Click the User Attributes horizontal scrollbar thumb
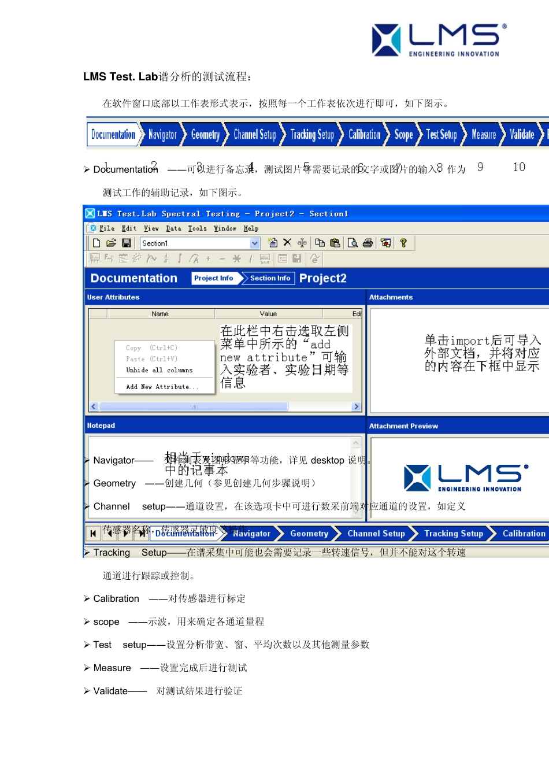Screen dimensions: 549x777 click(x=194, y=407)
